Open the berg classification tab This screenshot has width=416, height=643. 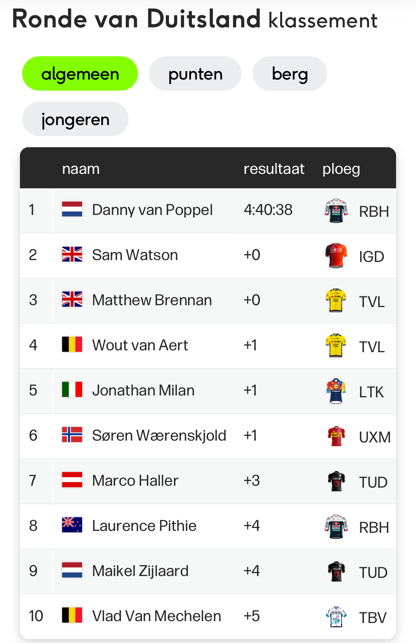tap(290, 74)
